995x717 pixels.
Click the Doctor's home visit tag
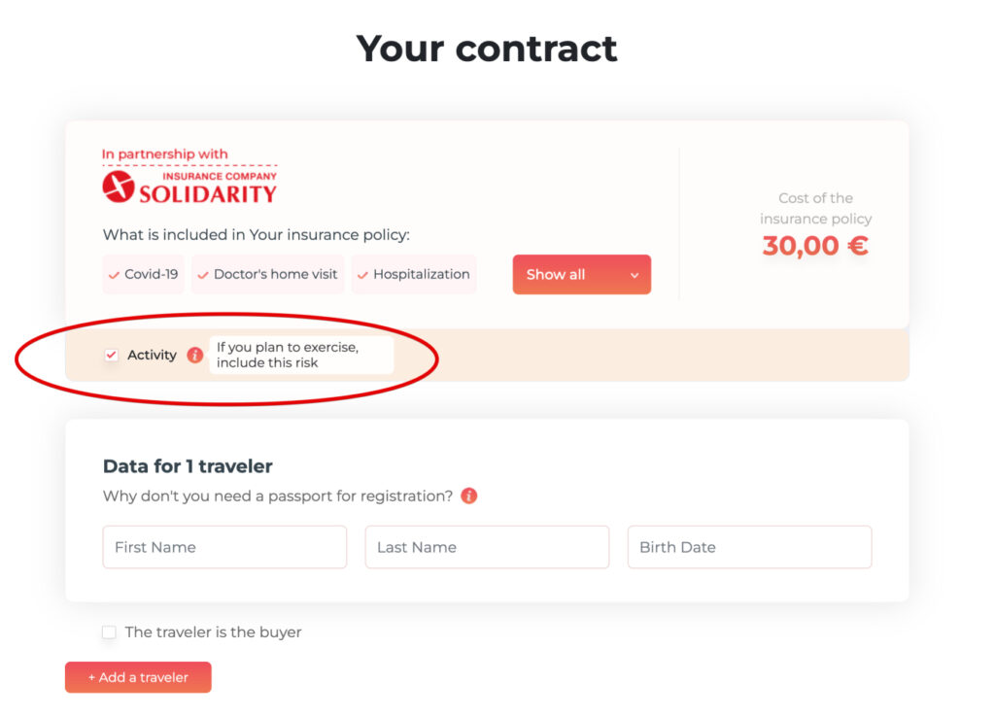(268, 274)
